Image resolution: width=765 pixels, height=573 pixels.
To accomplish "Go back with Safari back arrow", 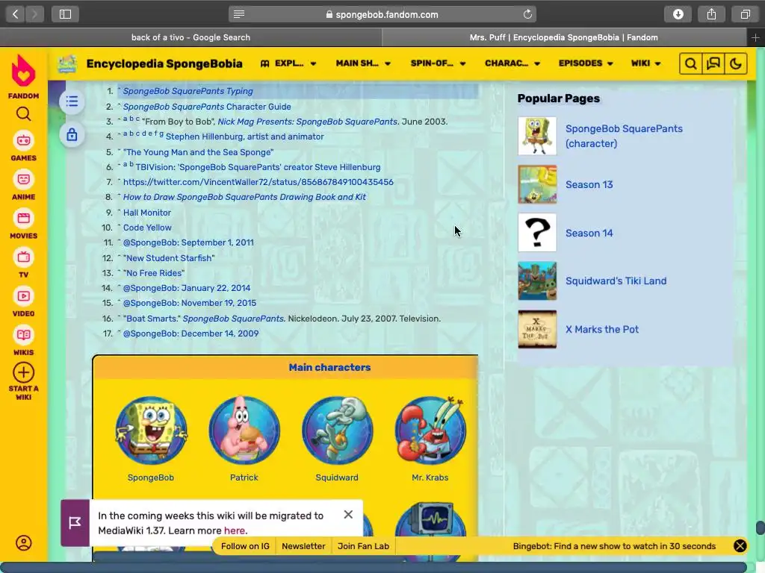I will (15, 14).
